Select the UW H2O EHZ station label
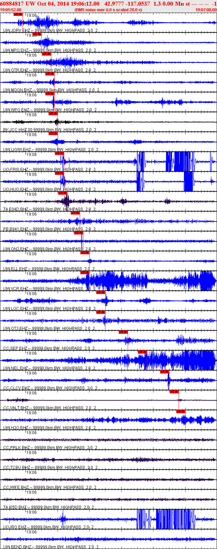Screen dimensions: 217x549 pos(50,428)
